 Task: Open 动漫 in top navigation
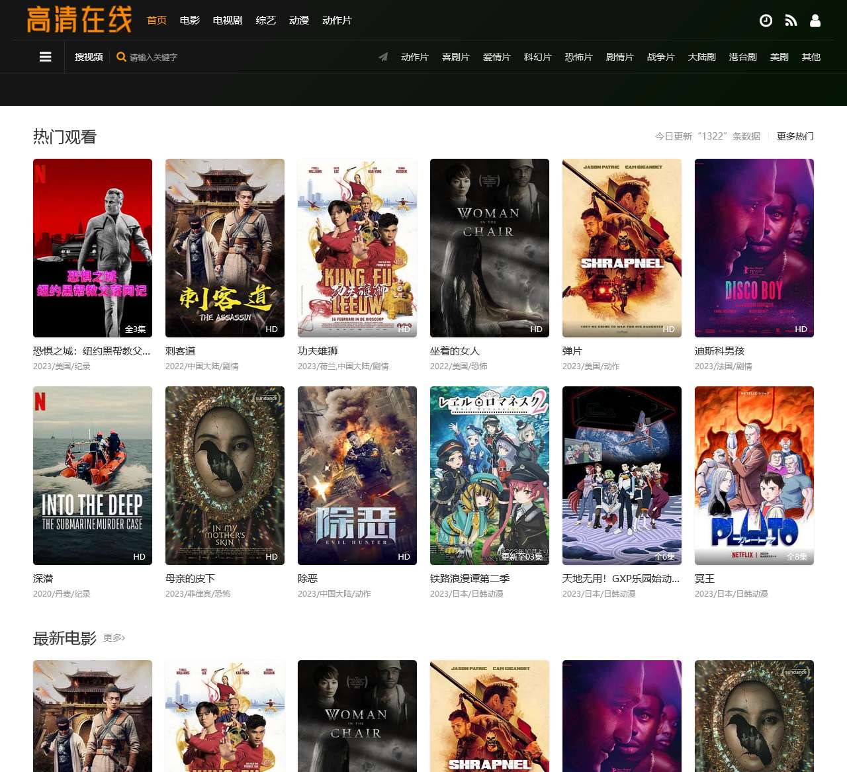(299, 21)
